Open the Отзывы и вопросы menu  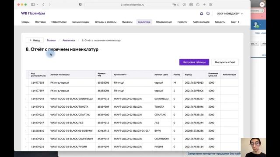pos(105,22)
